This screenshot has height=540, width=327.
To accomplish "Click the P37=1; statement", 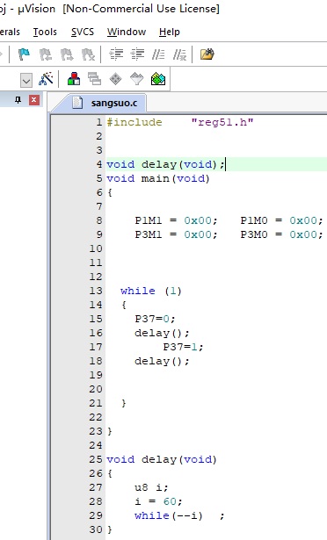I will point(183,347).
